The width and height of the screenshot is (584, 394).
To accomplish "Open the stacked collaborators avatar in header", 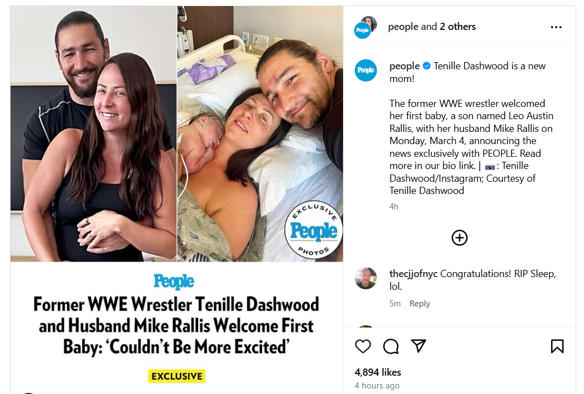I will pos(366,27).
